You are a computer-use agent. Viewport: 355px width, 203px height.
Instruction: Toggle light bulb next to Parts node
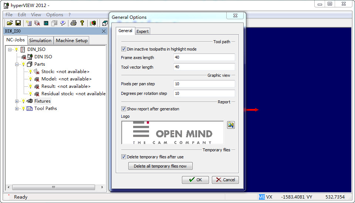click(23, 64)
